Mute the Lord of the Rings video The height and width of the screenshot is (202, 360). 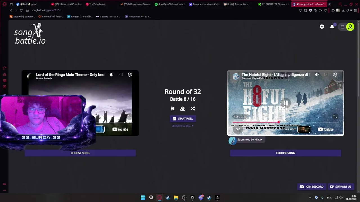point(111,75)
